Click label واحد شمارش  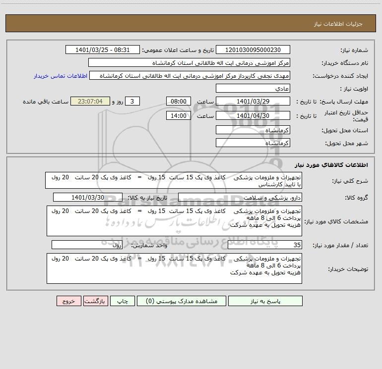point(149,246)
